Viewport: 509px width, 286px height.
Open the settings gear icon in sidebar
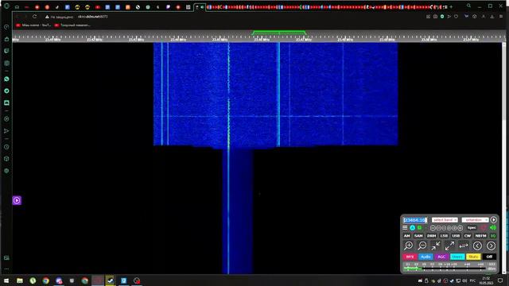6,171
